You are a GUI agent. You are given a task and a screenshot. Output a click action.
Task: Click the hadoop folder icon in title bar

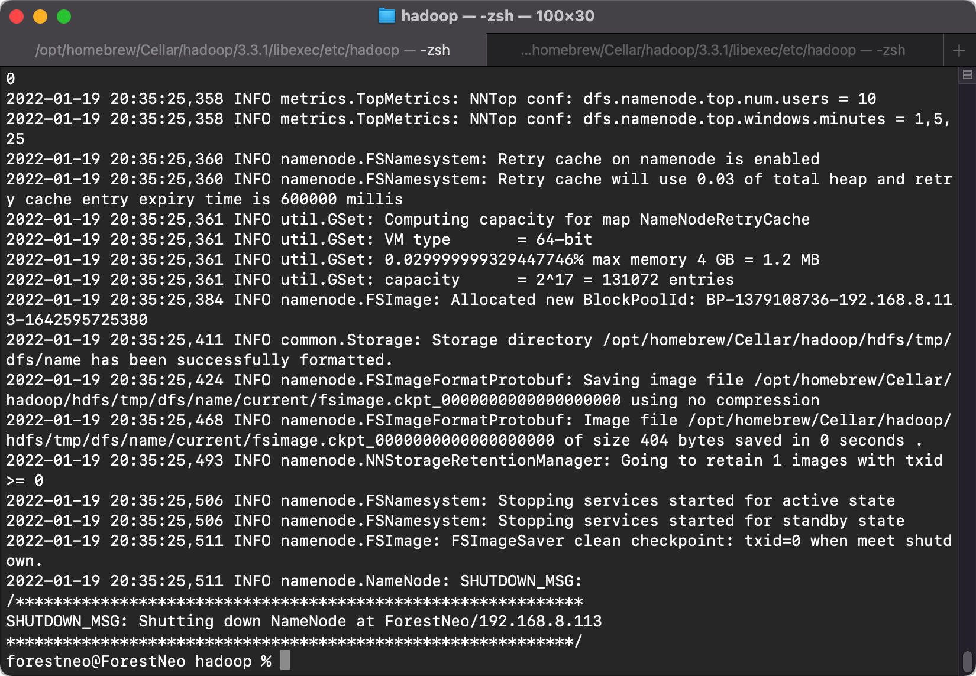point(386,16)
